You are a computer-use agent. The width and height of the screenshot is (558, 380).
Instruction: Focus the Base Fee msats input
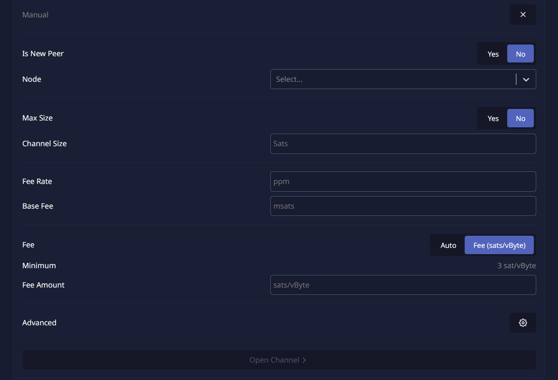click(403, 206)
